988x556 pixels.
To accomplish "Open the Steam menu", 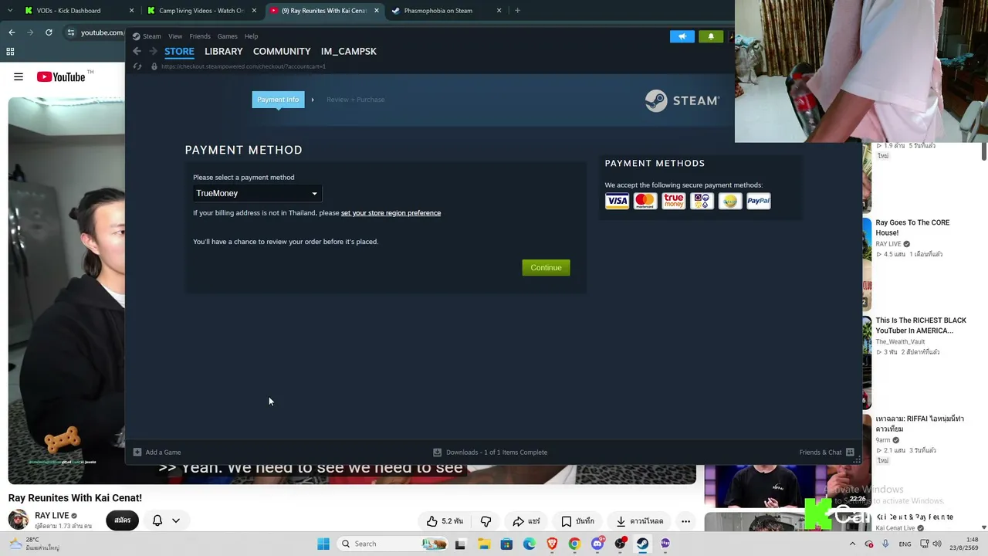I will pyautogui.click(x=151, y=36).
